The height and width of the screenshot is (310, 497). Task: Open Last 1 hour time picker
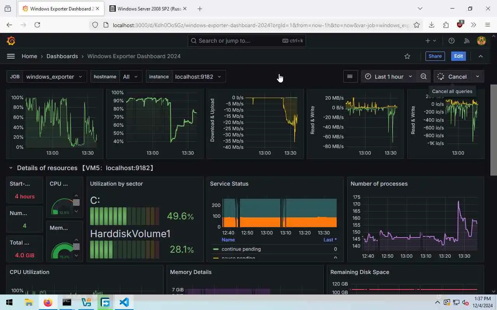[389, 76]
